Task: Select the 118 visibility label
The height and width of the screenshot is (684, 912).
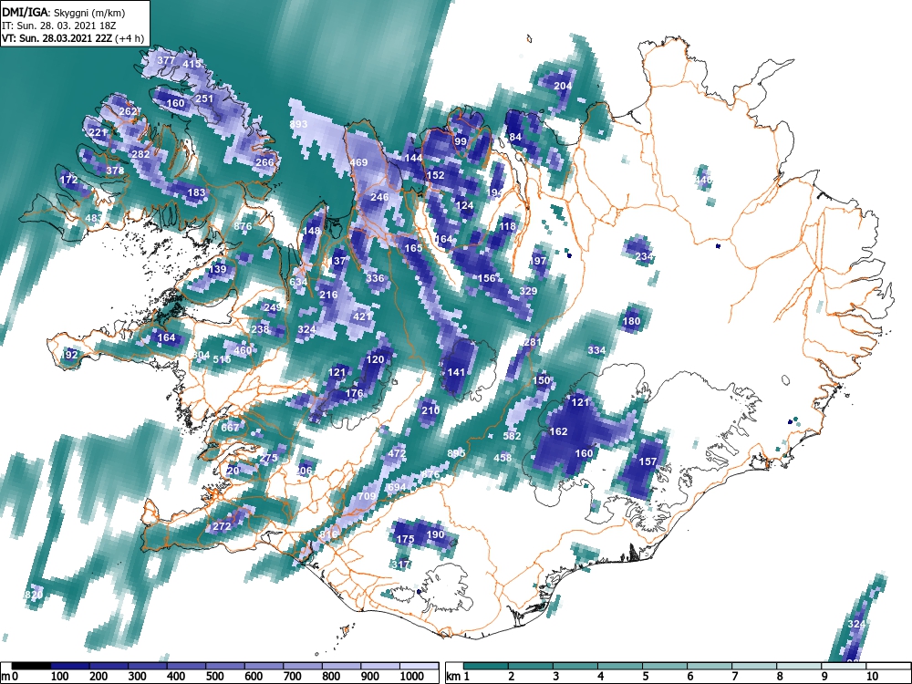Action: tap(508, 226)
